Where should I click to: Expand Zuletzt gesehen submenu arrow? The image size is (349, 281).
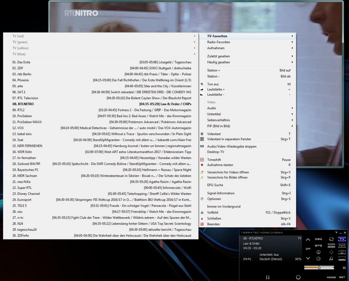click(x=292, y=56)
